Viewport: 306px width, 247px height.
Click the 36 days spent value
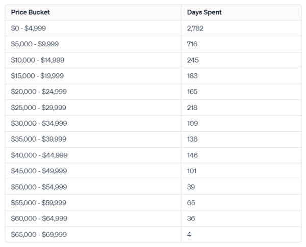click(x=191, y=218)
